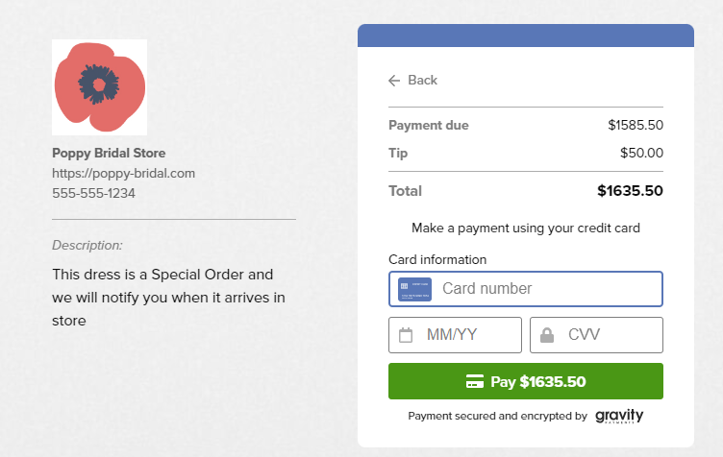Click the Payment due amount $1585.50
The width and height of the screenshot is (723, 457).
click(636, 125)
